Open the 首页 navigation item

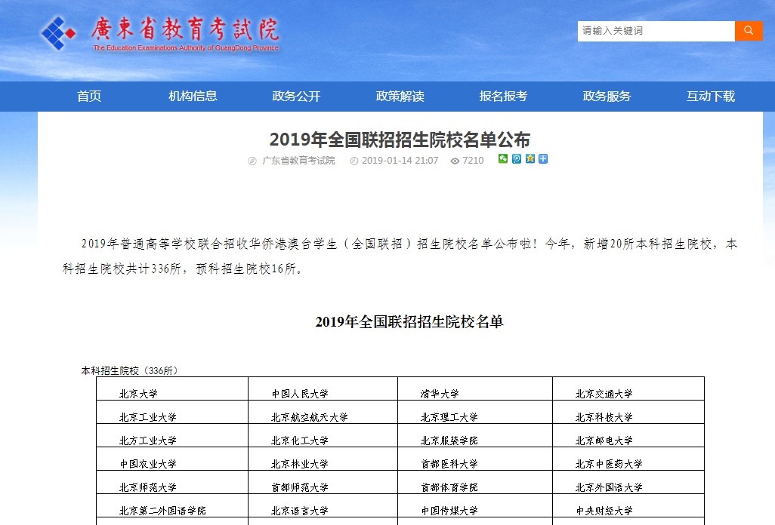pyautogui.click(x=89, y=97)
